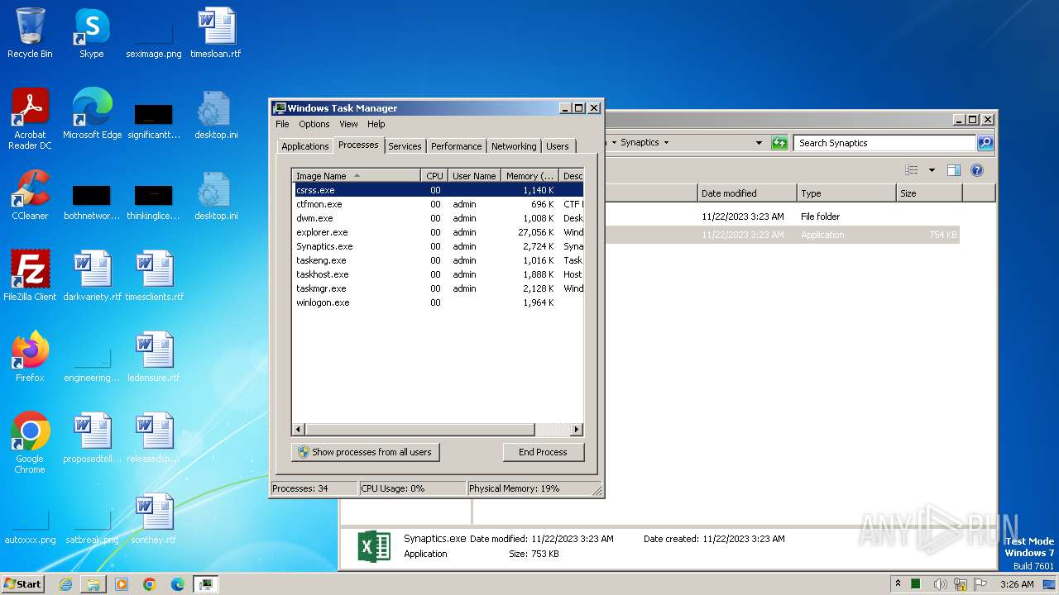Click the Edge taskbar icon

click(x=178, y=584)
